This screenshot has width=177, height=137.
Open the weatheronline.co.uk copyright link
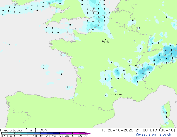154,134
